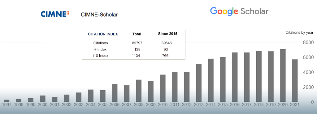Click the Citations by year label
The width and height of the screenshot is (317, 114).
(x=299, y=32)
